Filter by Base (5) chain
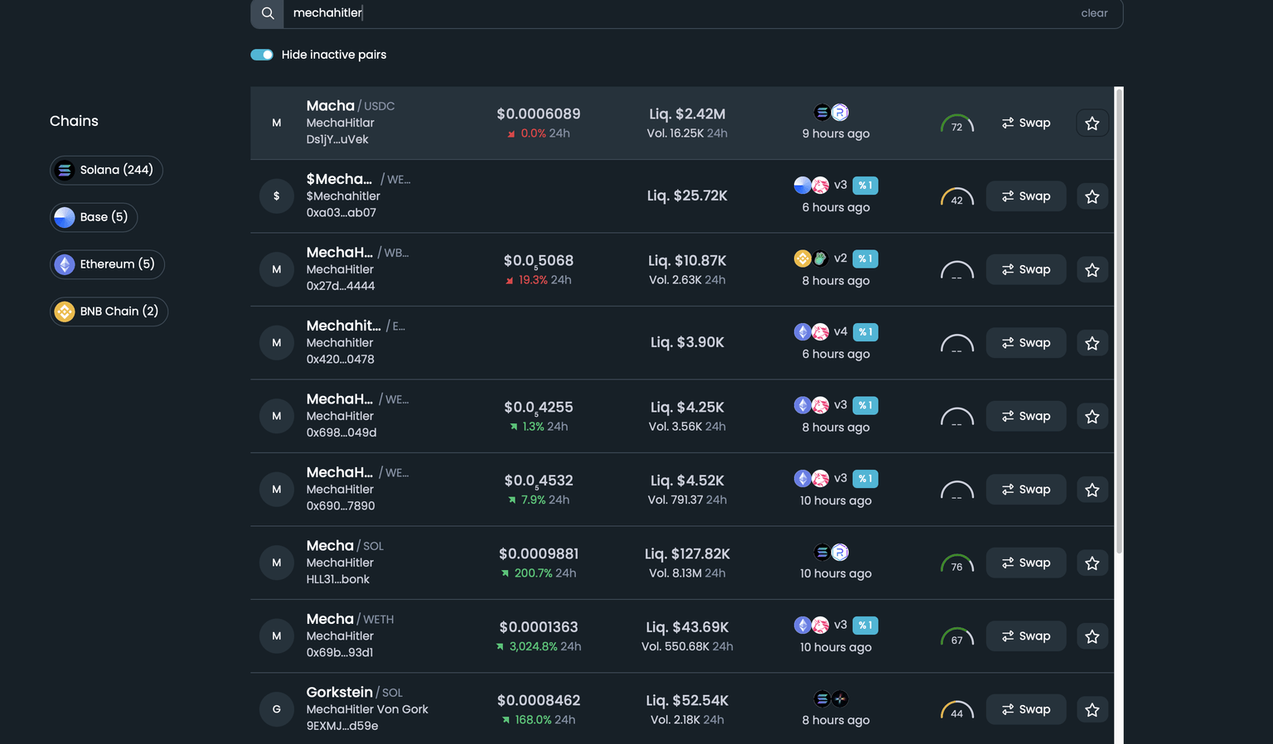The width and height of the screenshot is (1273, 744). point(94,217)
